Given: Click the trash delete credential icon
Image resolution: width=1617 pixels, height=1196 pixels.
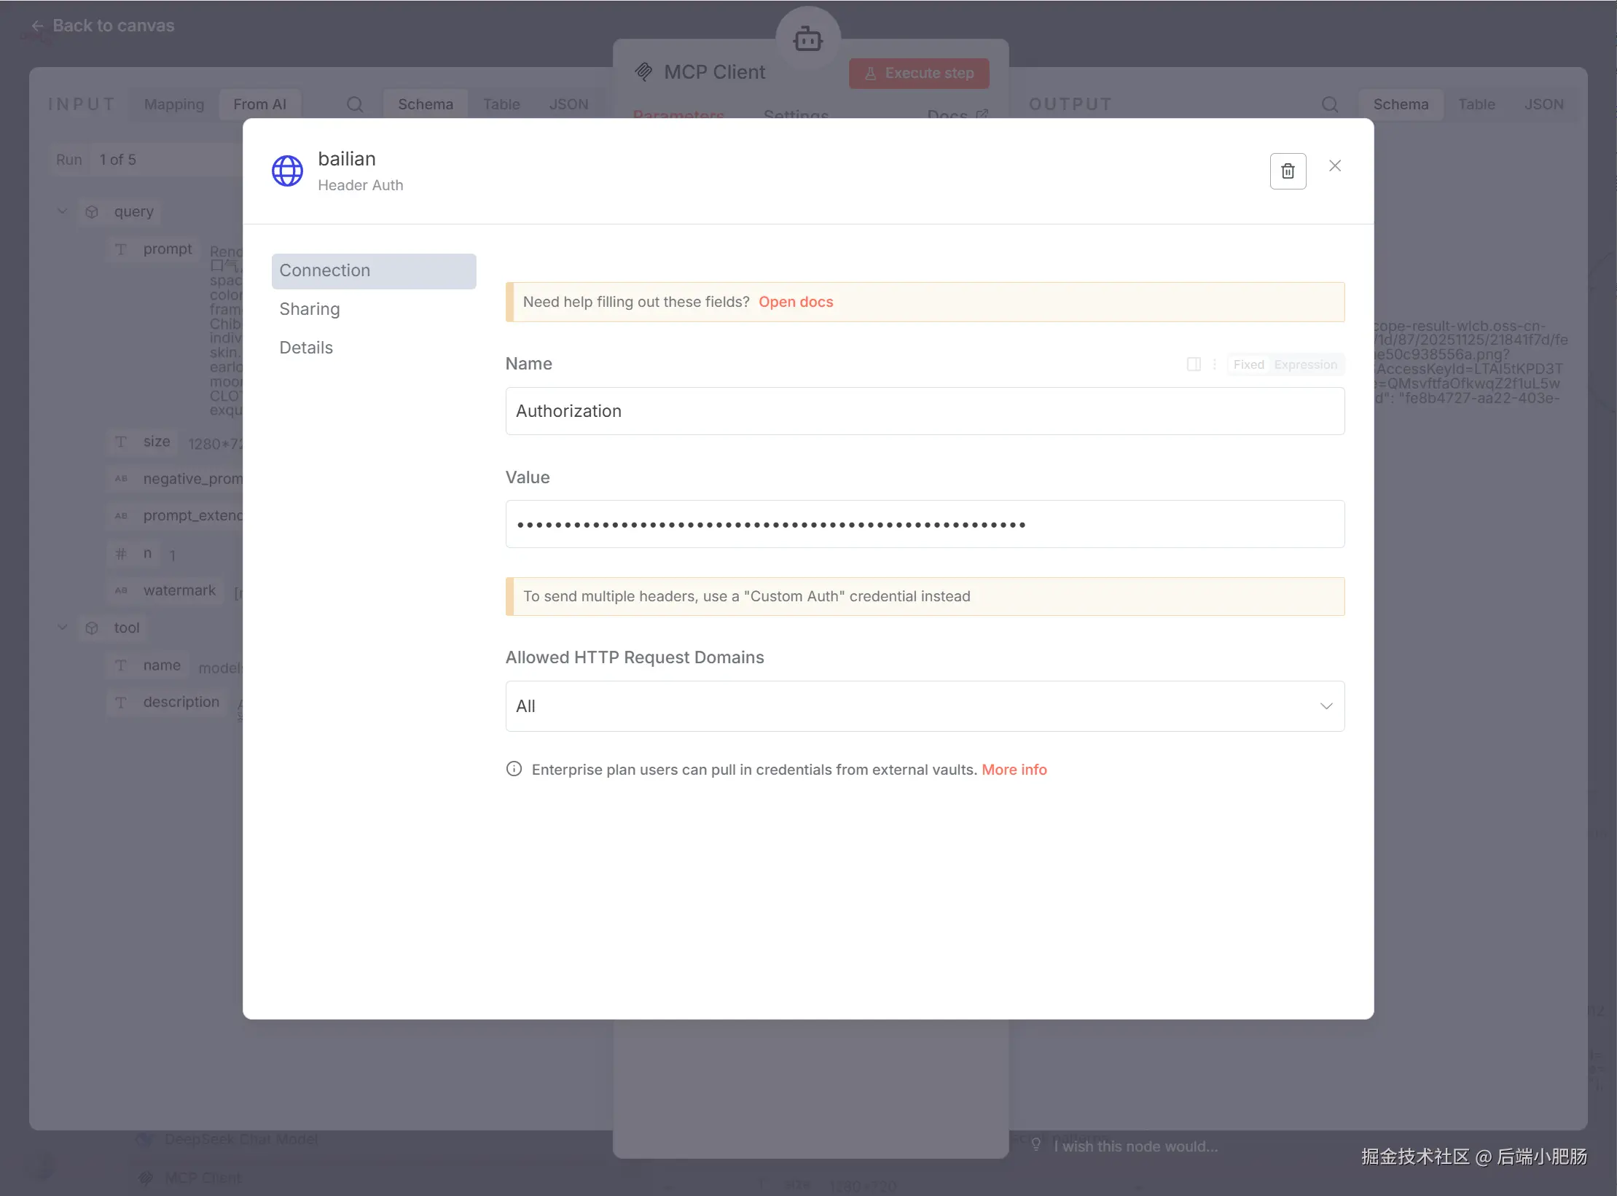Looking at the screenshot, I should pyautogui.click(x=1288, y=171).
